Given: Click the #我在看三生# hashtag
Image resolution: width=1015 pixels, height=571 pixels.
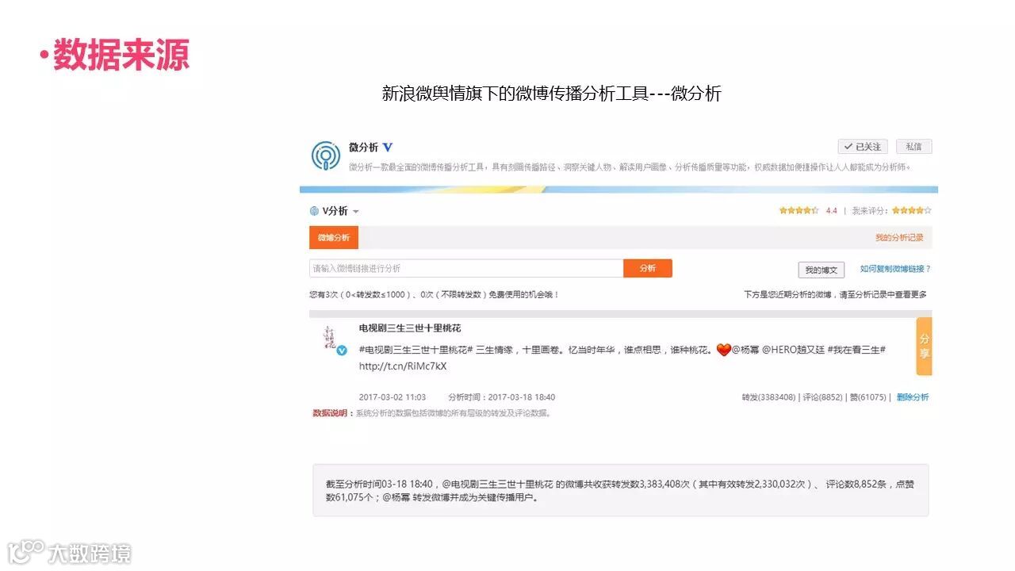Looking at the screenshot, I should pos(857,350).
